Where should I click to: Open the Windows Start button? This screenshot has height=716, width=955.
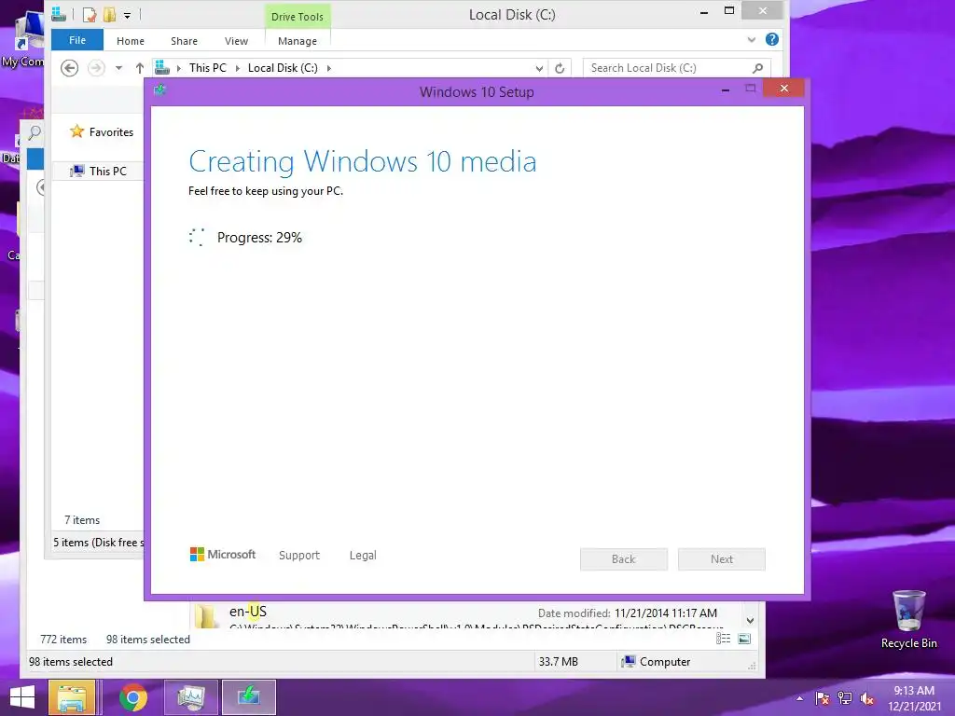22,697
